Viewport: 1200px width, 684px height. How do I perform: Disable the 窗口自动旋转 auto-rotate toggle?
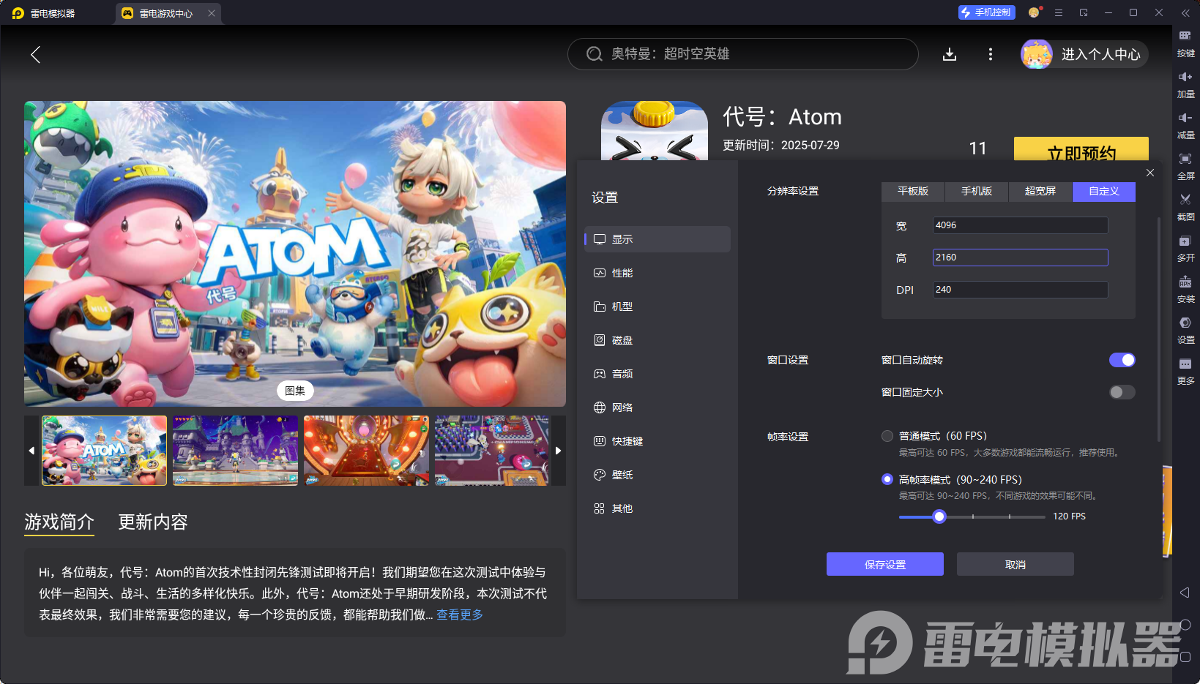[x=1122, y=359]
